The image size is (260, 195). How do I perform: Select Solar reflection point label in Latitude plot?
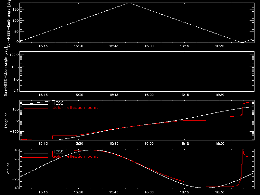(75, 156)
